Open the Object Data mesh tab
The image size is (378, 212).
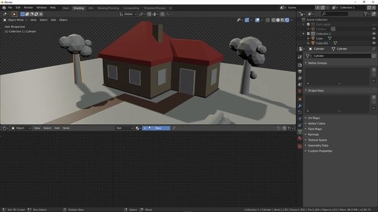[x=300, y=132]
